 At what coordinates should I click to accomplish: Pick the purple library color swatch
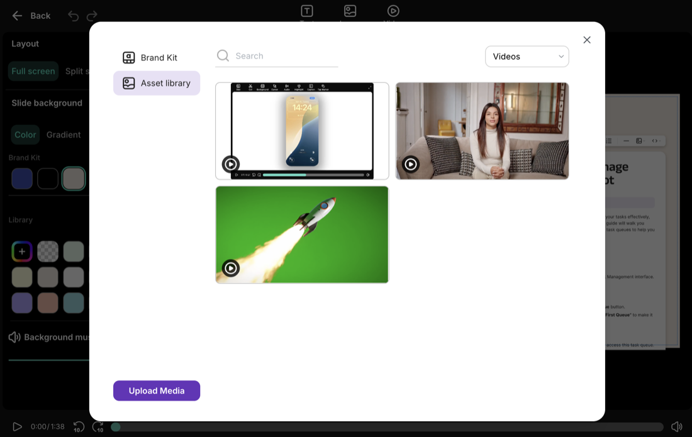[22, 303]
